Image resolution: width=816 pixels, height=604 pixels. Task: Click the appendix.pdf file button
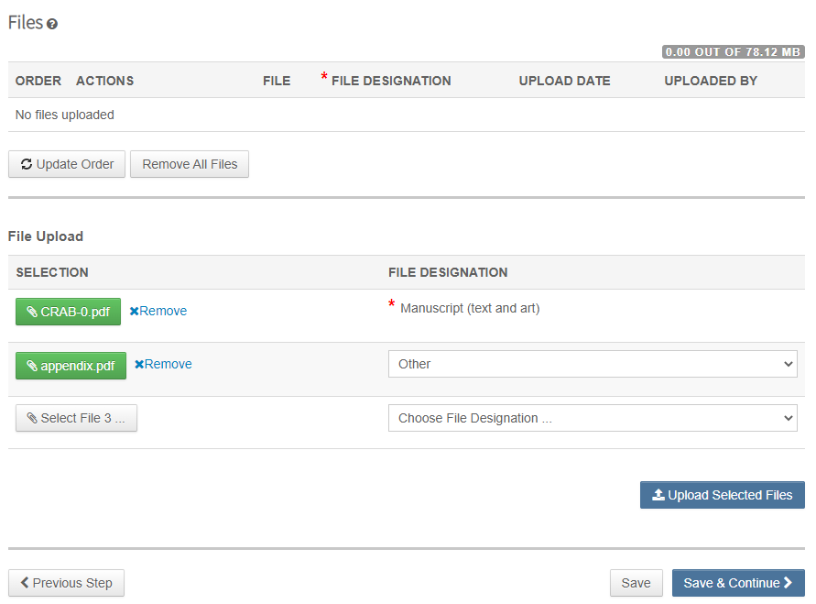[71, 366]
